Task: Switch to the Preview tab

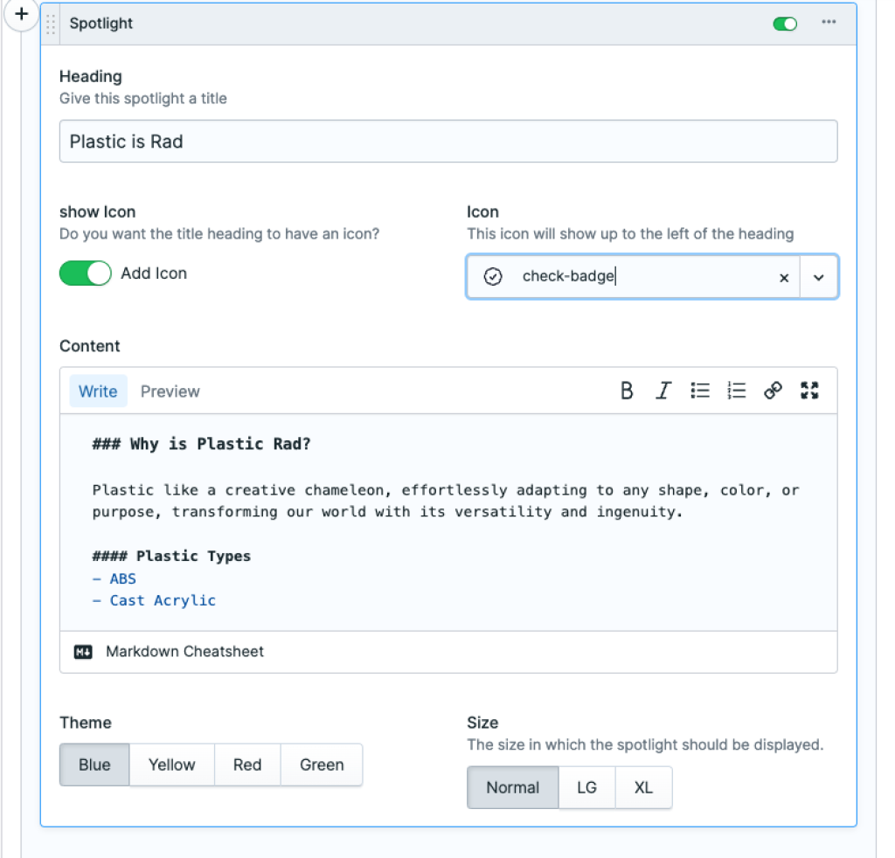Action: point(170,391)
